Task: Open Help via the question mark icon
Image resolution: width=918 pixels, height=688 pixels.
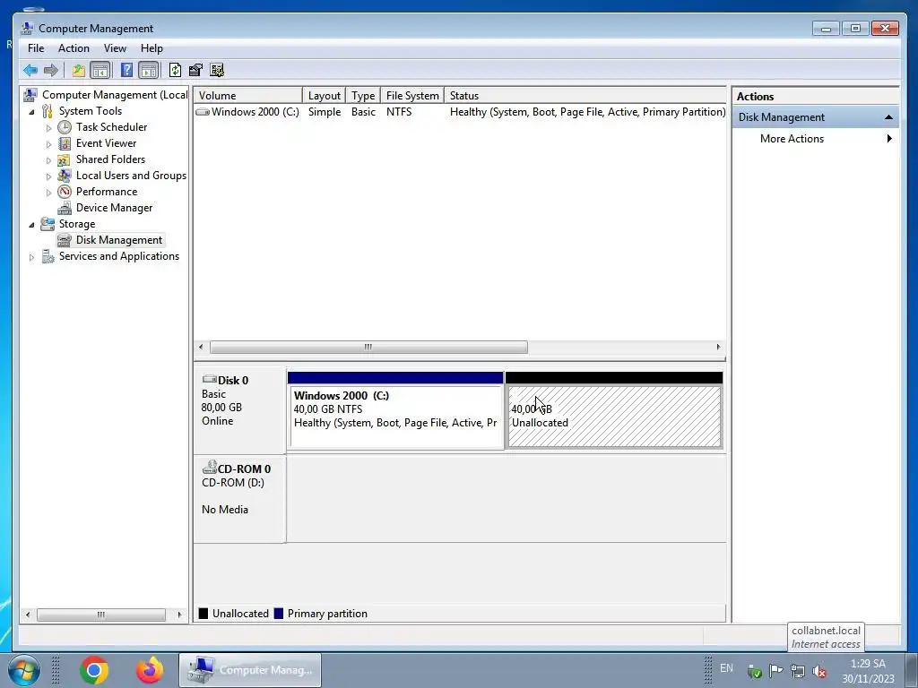Action: 126,71
